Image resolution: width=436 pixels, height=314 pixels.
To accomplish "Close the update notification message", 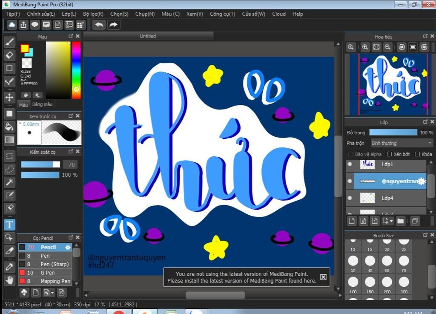I will 323,277.
